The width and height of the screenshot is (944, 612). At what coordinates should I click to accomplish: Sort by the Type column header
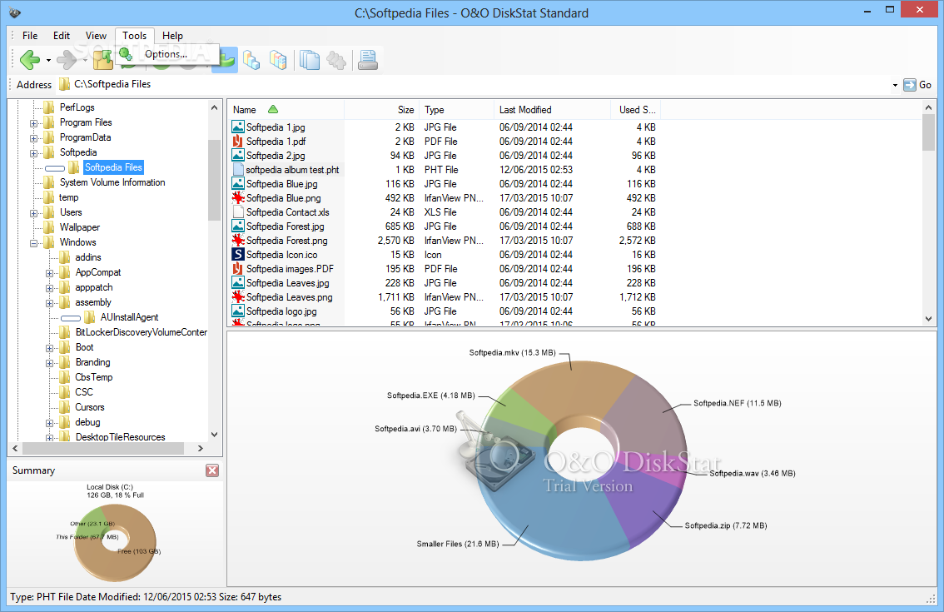(456, 110)
